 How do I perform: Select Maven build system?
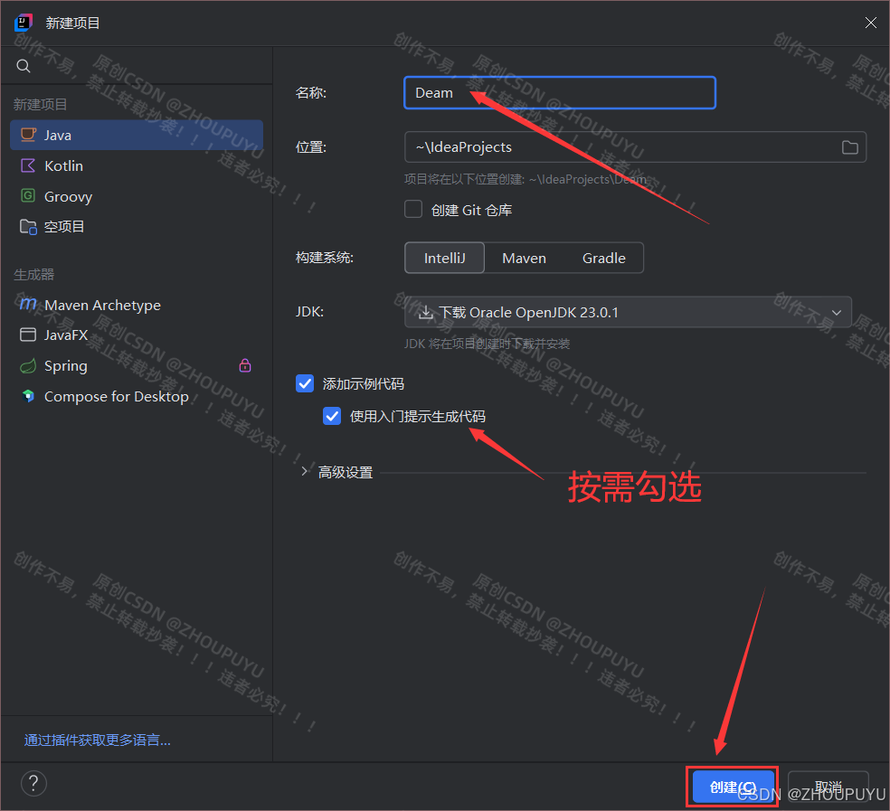(524, 259)
